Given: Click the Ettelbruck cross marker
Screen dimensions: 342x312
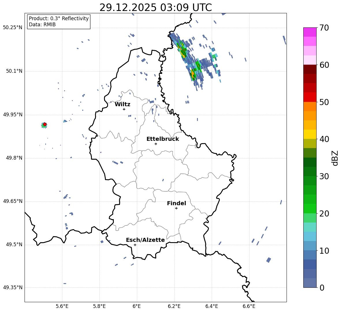Looking at the screenshot, I should [156, 144].
